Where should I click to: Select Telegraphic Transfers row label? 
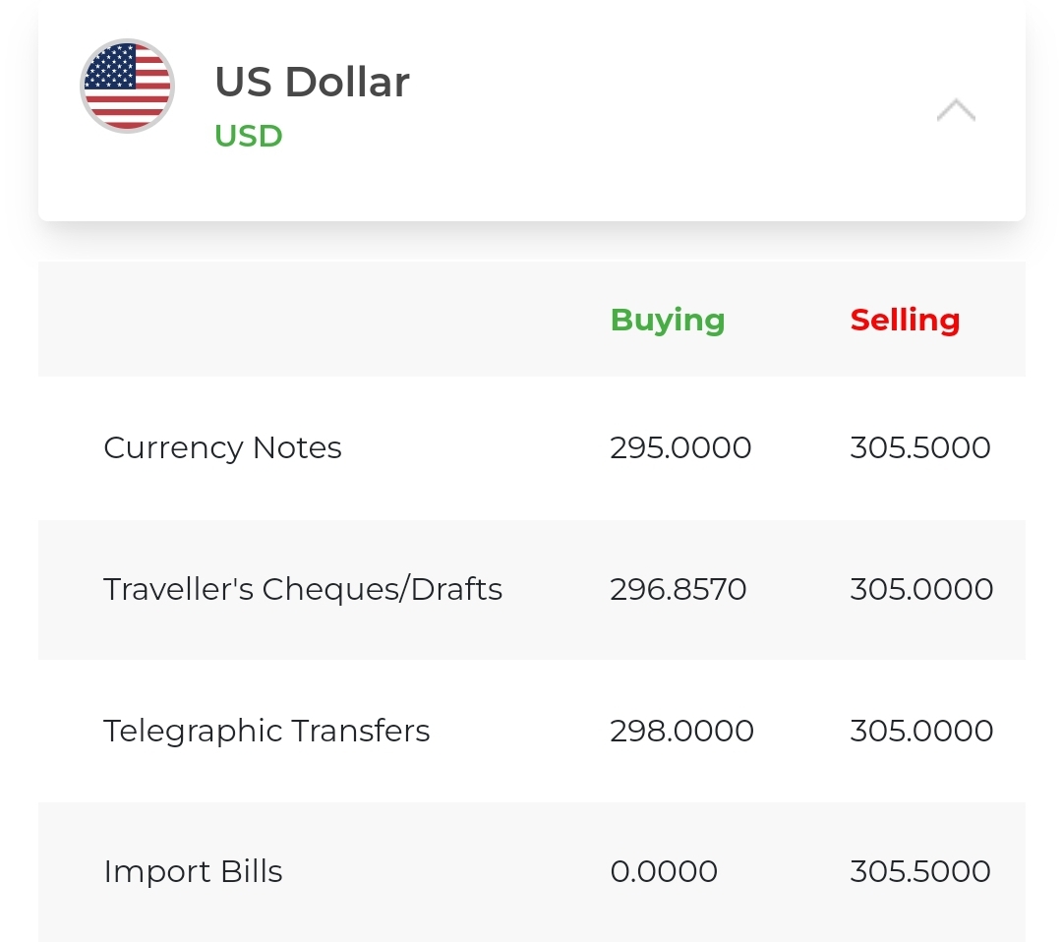(266, 731)
